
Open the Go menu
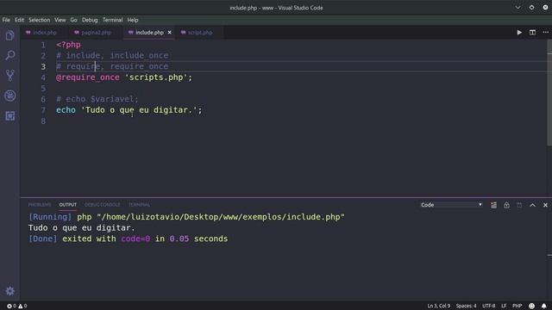[x=73, y=20]
